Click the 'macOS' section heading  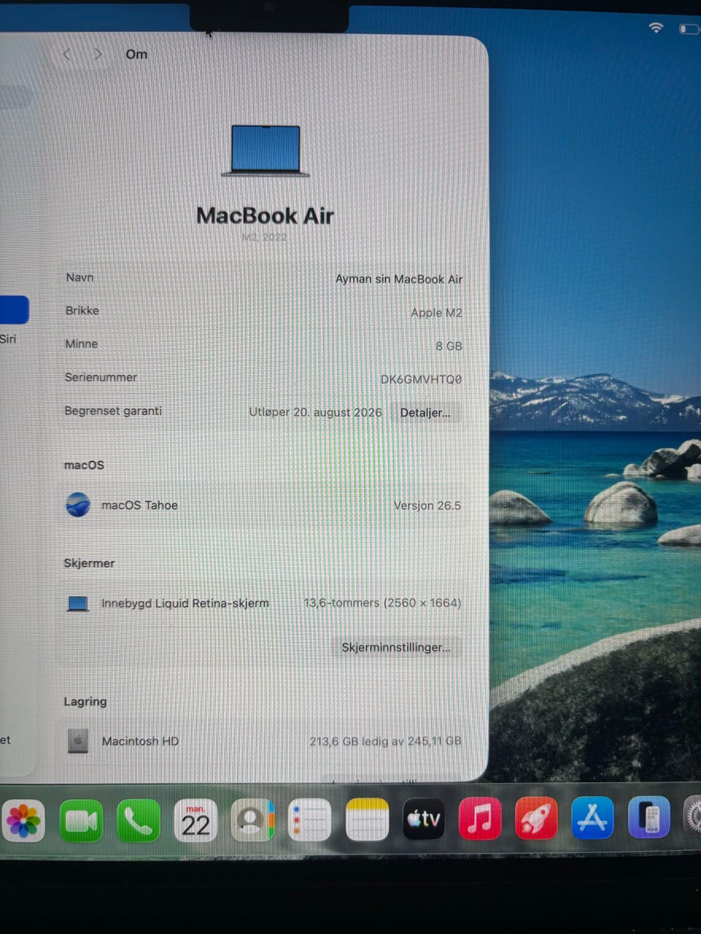coord(84,465)
